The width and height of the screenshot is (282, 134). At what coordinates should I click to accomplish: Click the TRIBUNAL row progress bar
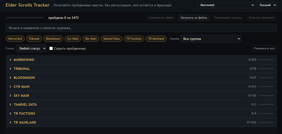266,69
